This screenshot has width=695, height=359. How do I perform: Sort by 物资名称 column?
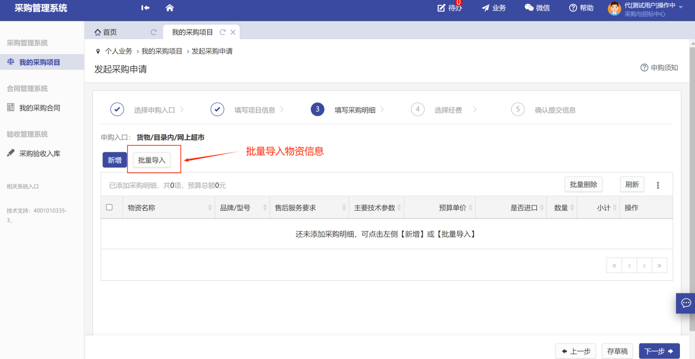[210, 208]
